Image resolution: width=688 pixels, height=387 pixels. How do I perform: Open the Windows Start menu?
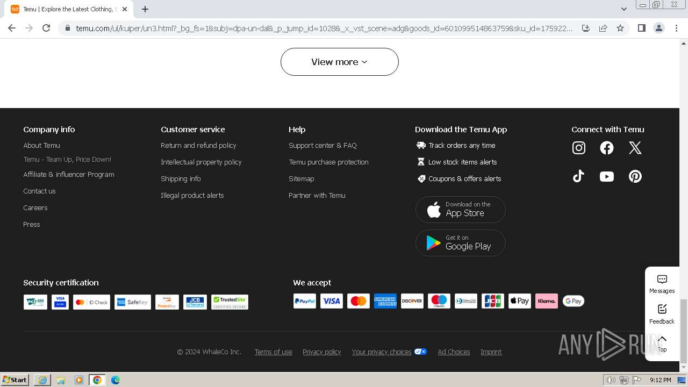(15, 379)
